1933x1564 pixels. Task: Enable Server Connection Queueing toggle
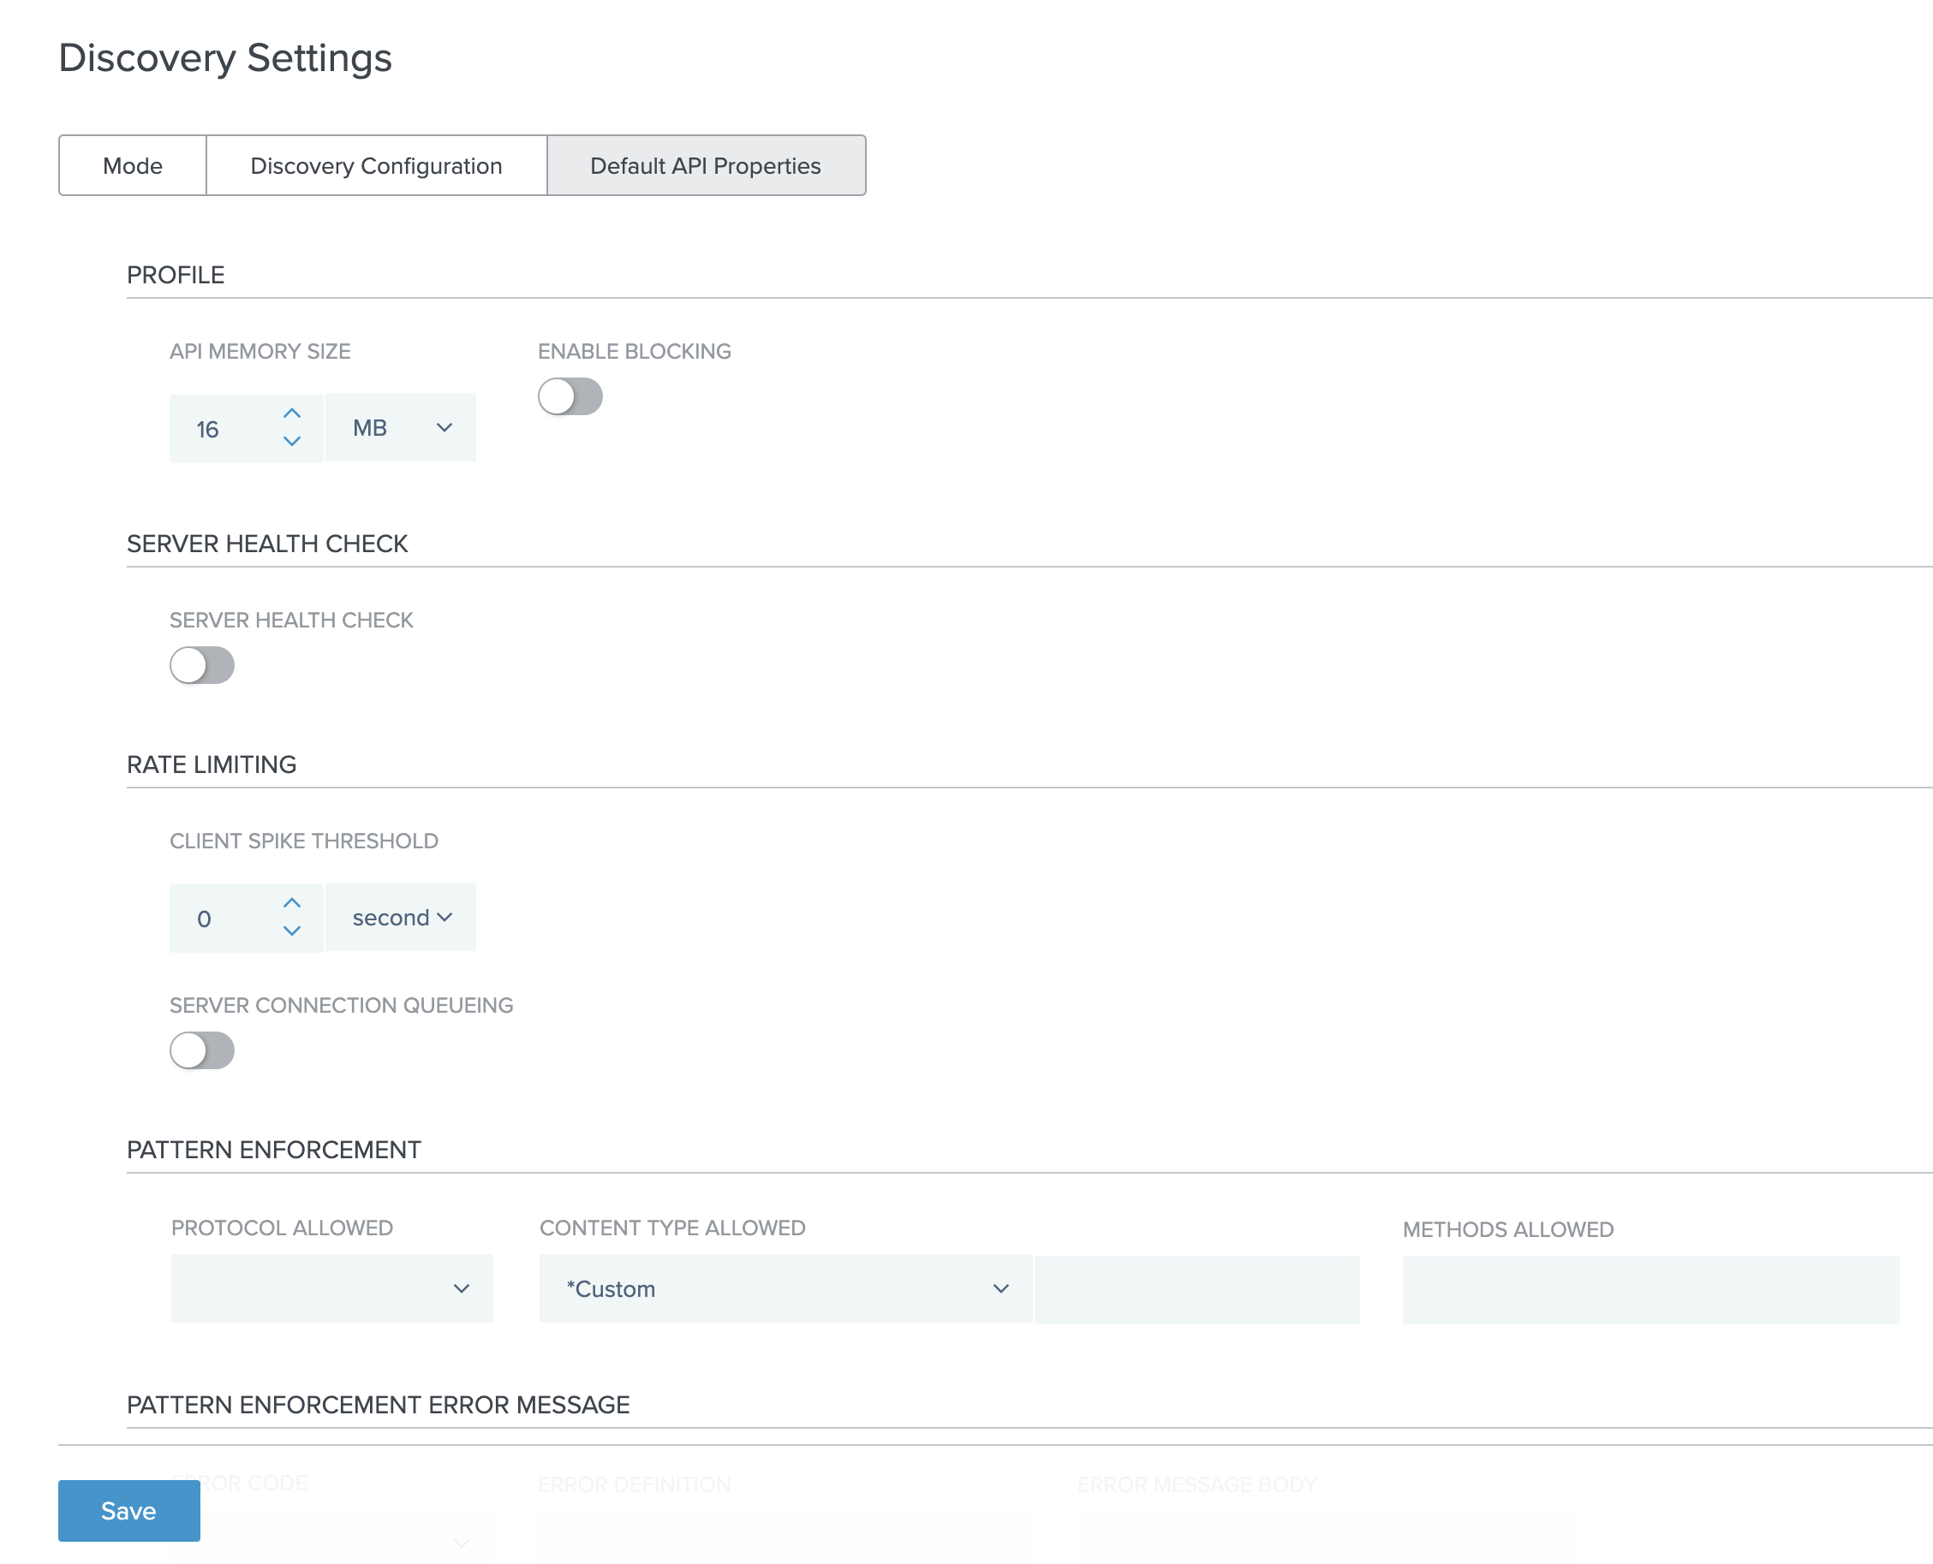[x=201, y=1049]
